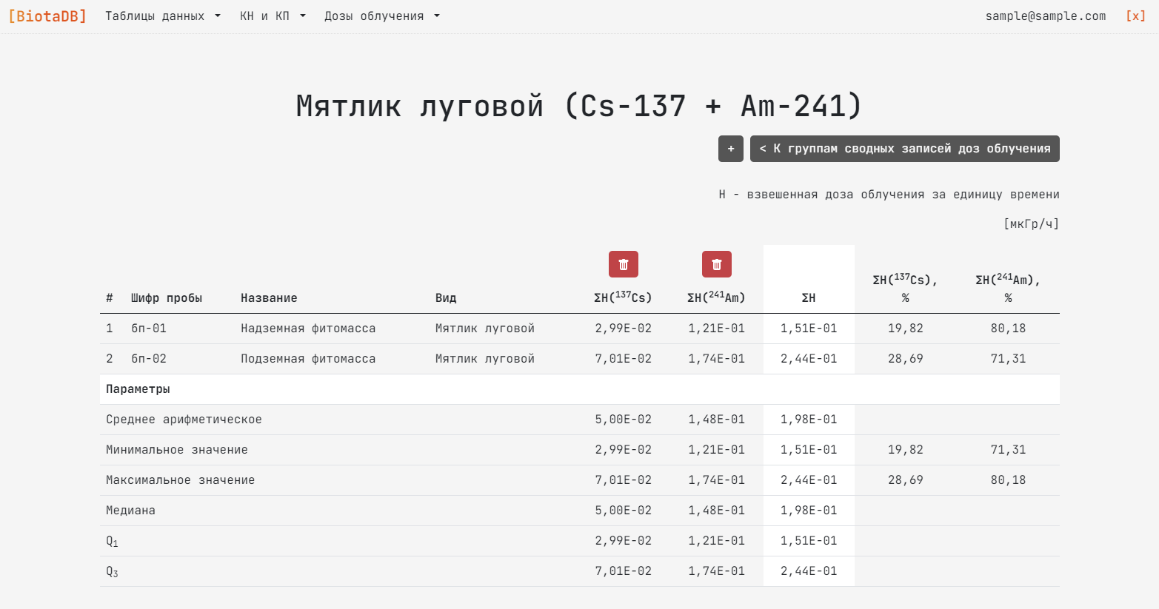Go back to группам сводных записей доз облучения
Screen dimensions: 1159x609
click(x=904, y=149)
